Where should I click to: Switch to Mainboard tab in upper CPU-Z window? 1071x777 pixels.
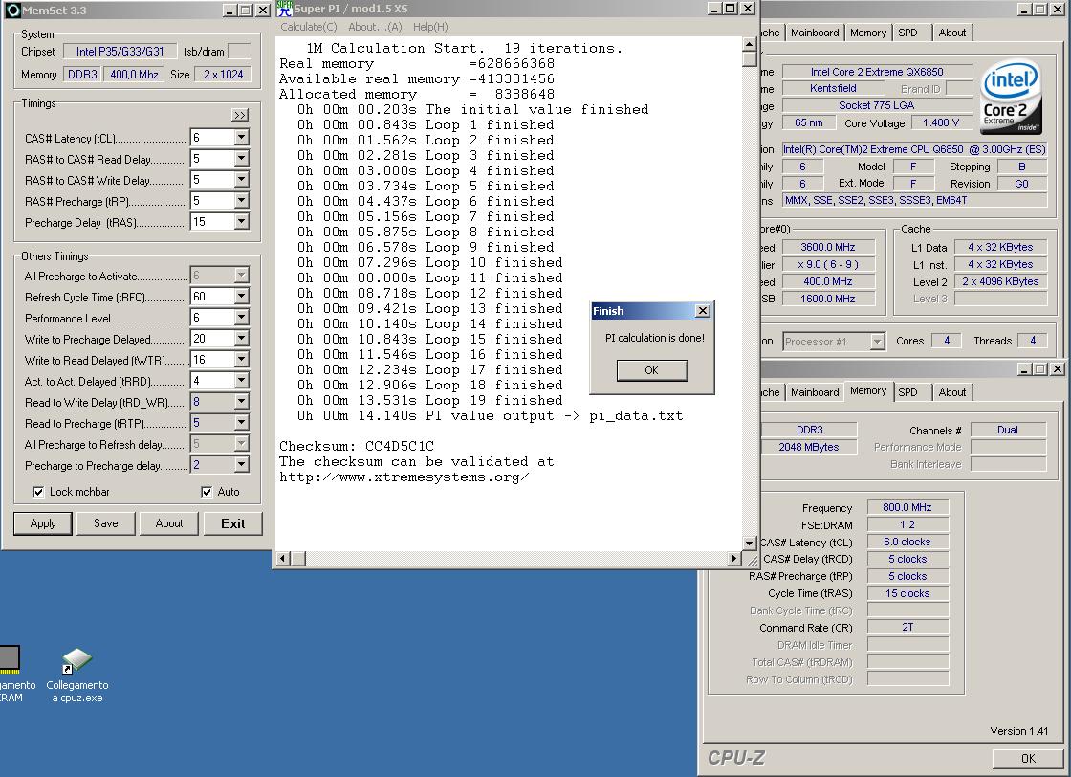[815, 33]
